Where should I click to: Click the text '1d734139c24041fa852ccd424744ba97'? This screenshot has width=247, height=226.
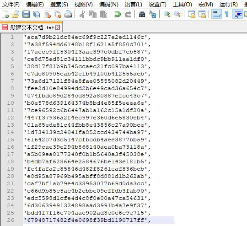86,132
